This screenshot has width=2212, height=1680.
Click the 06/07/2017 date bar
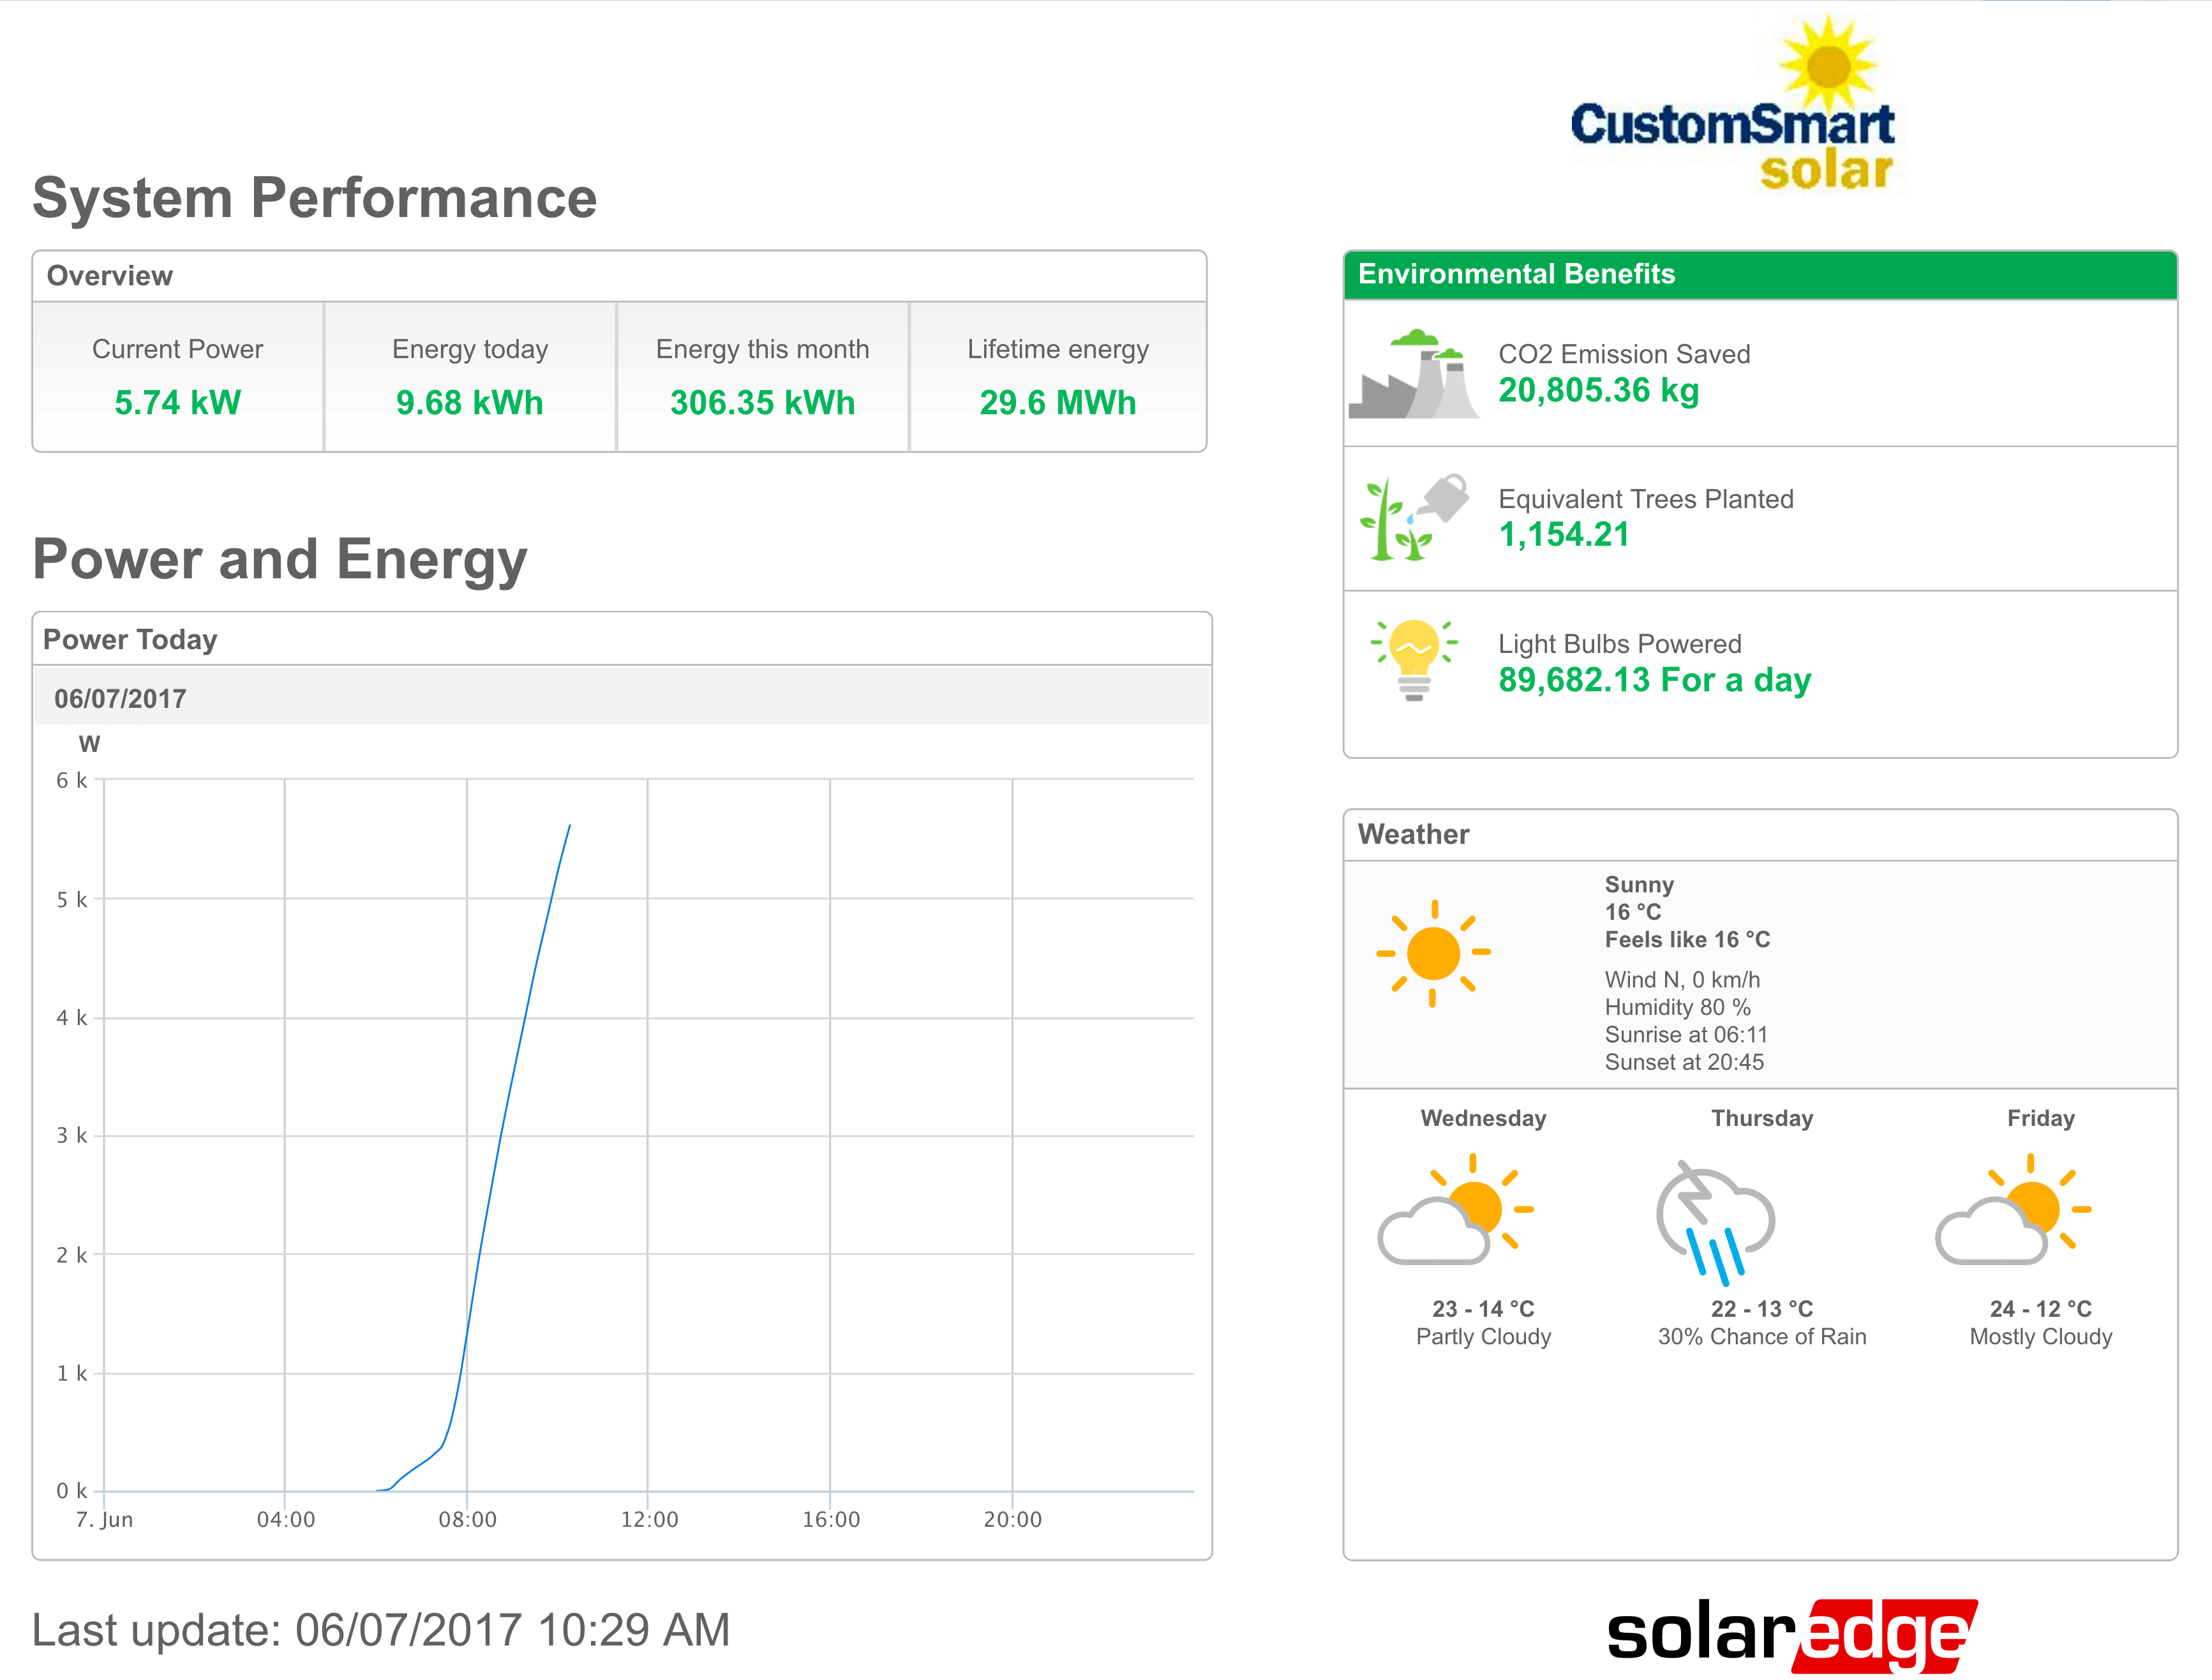120,698
